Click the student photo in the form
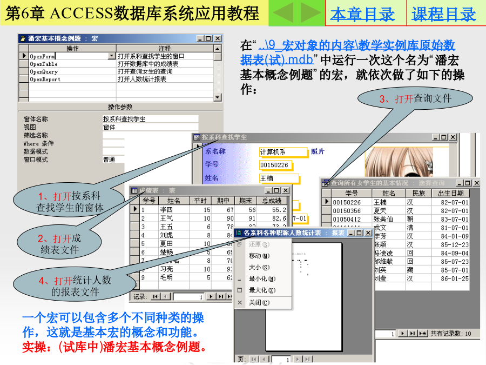Screen dimensions: 486x365 tap(399, 161)
